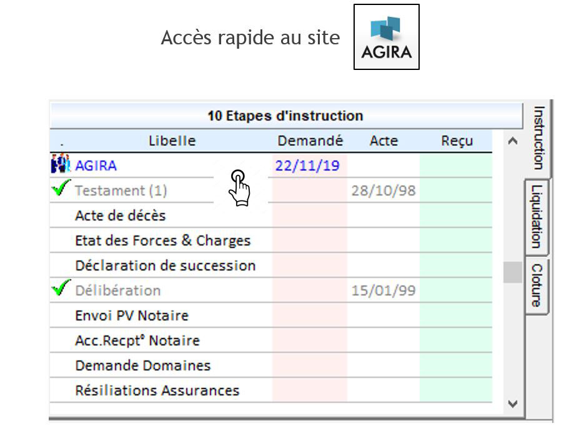The height and width of the screenshot is (436, 569).
Task: Click the Reçu cell of AGIRA row
Action: (x=456, y=166)
